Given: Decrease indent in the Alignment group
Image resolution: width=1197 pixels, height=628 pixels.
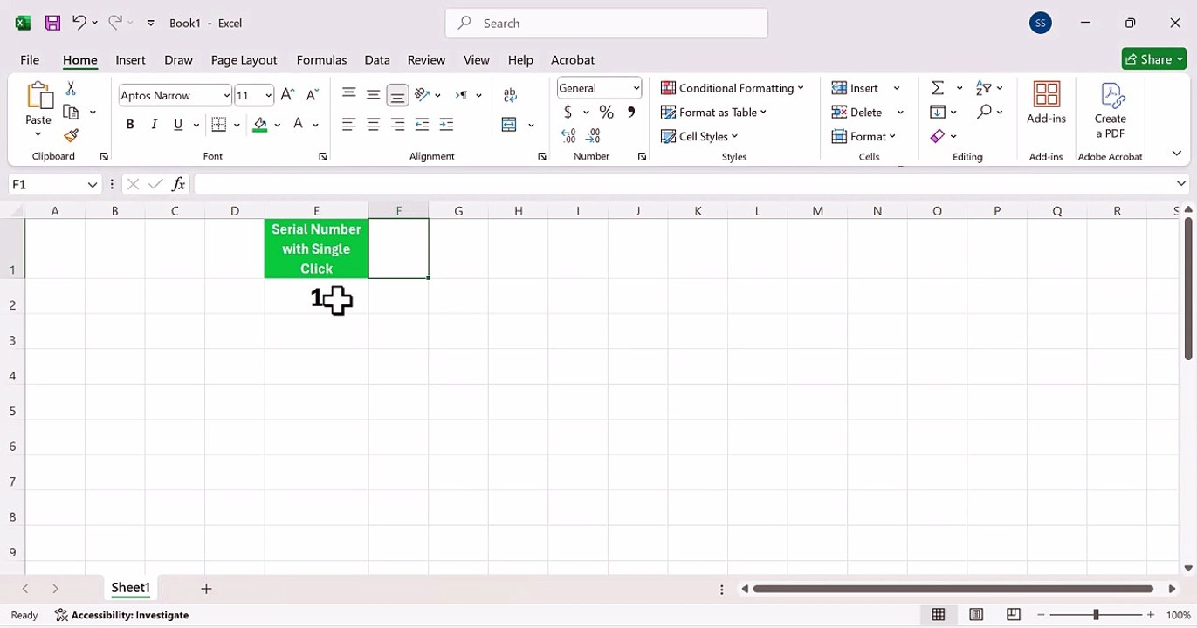Looking at the screenshot, I should coord(422,125).
